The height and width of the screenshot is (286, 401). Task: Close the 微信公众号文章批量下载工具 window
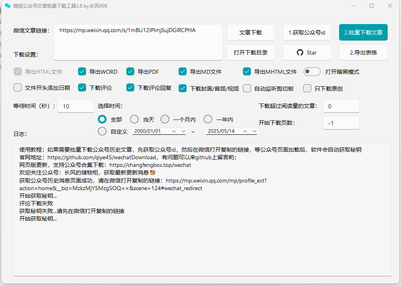(390, 6)
